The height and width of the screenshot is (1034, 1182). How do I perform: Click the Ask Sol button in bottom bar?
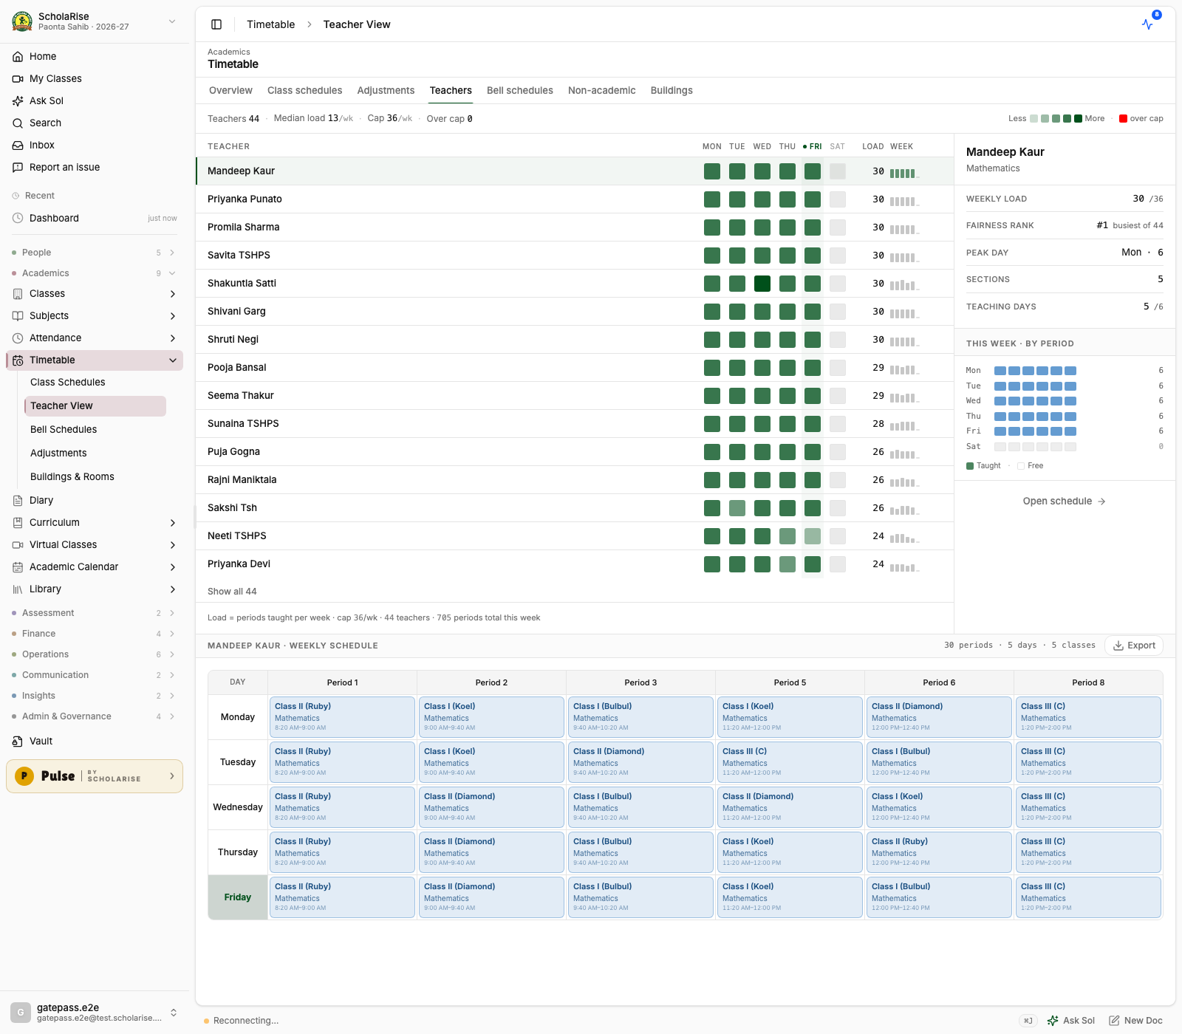coord(1071,1021)
